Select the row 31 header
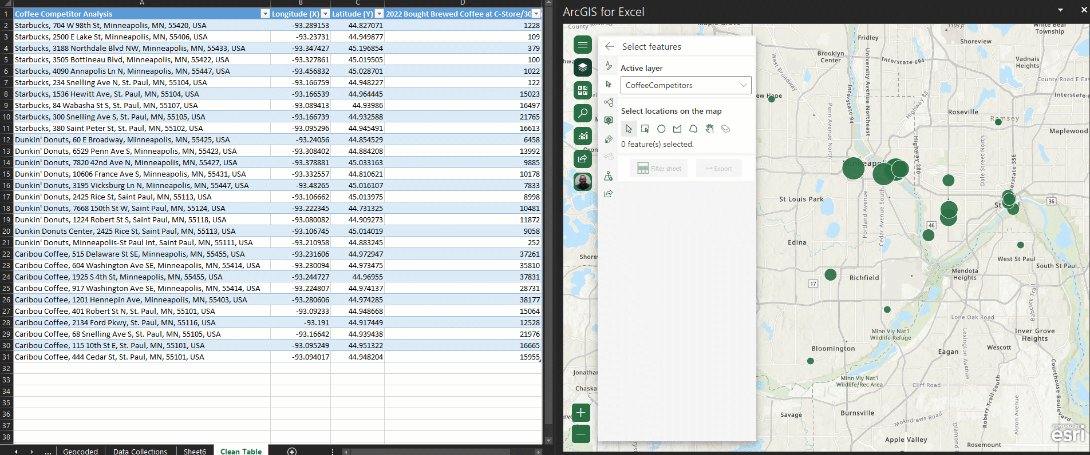Screen dimensions: 1090x455 (x=6, y=357)
